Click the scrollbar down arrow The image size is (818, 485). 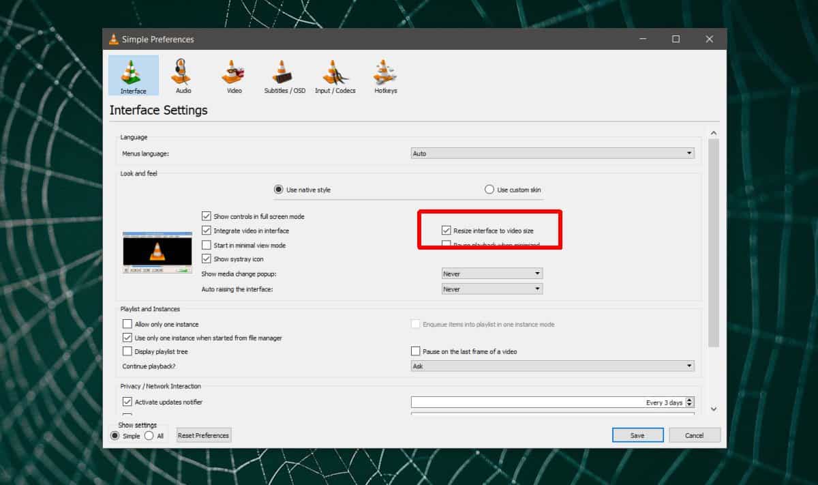tap(714, 409)
